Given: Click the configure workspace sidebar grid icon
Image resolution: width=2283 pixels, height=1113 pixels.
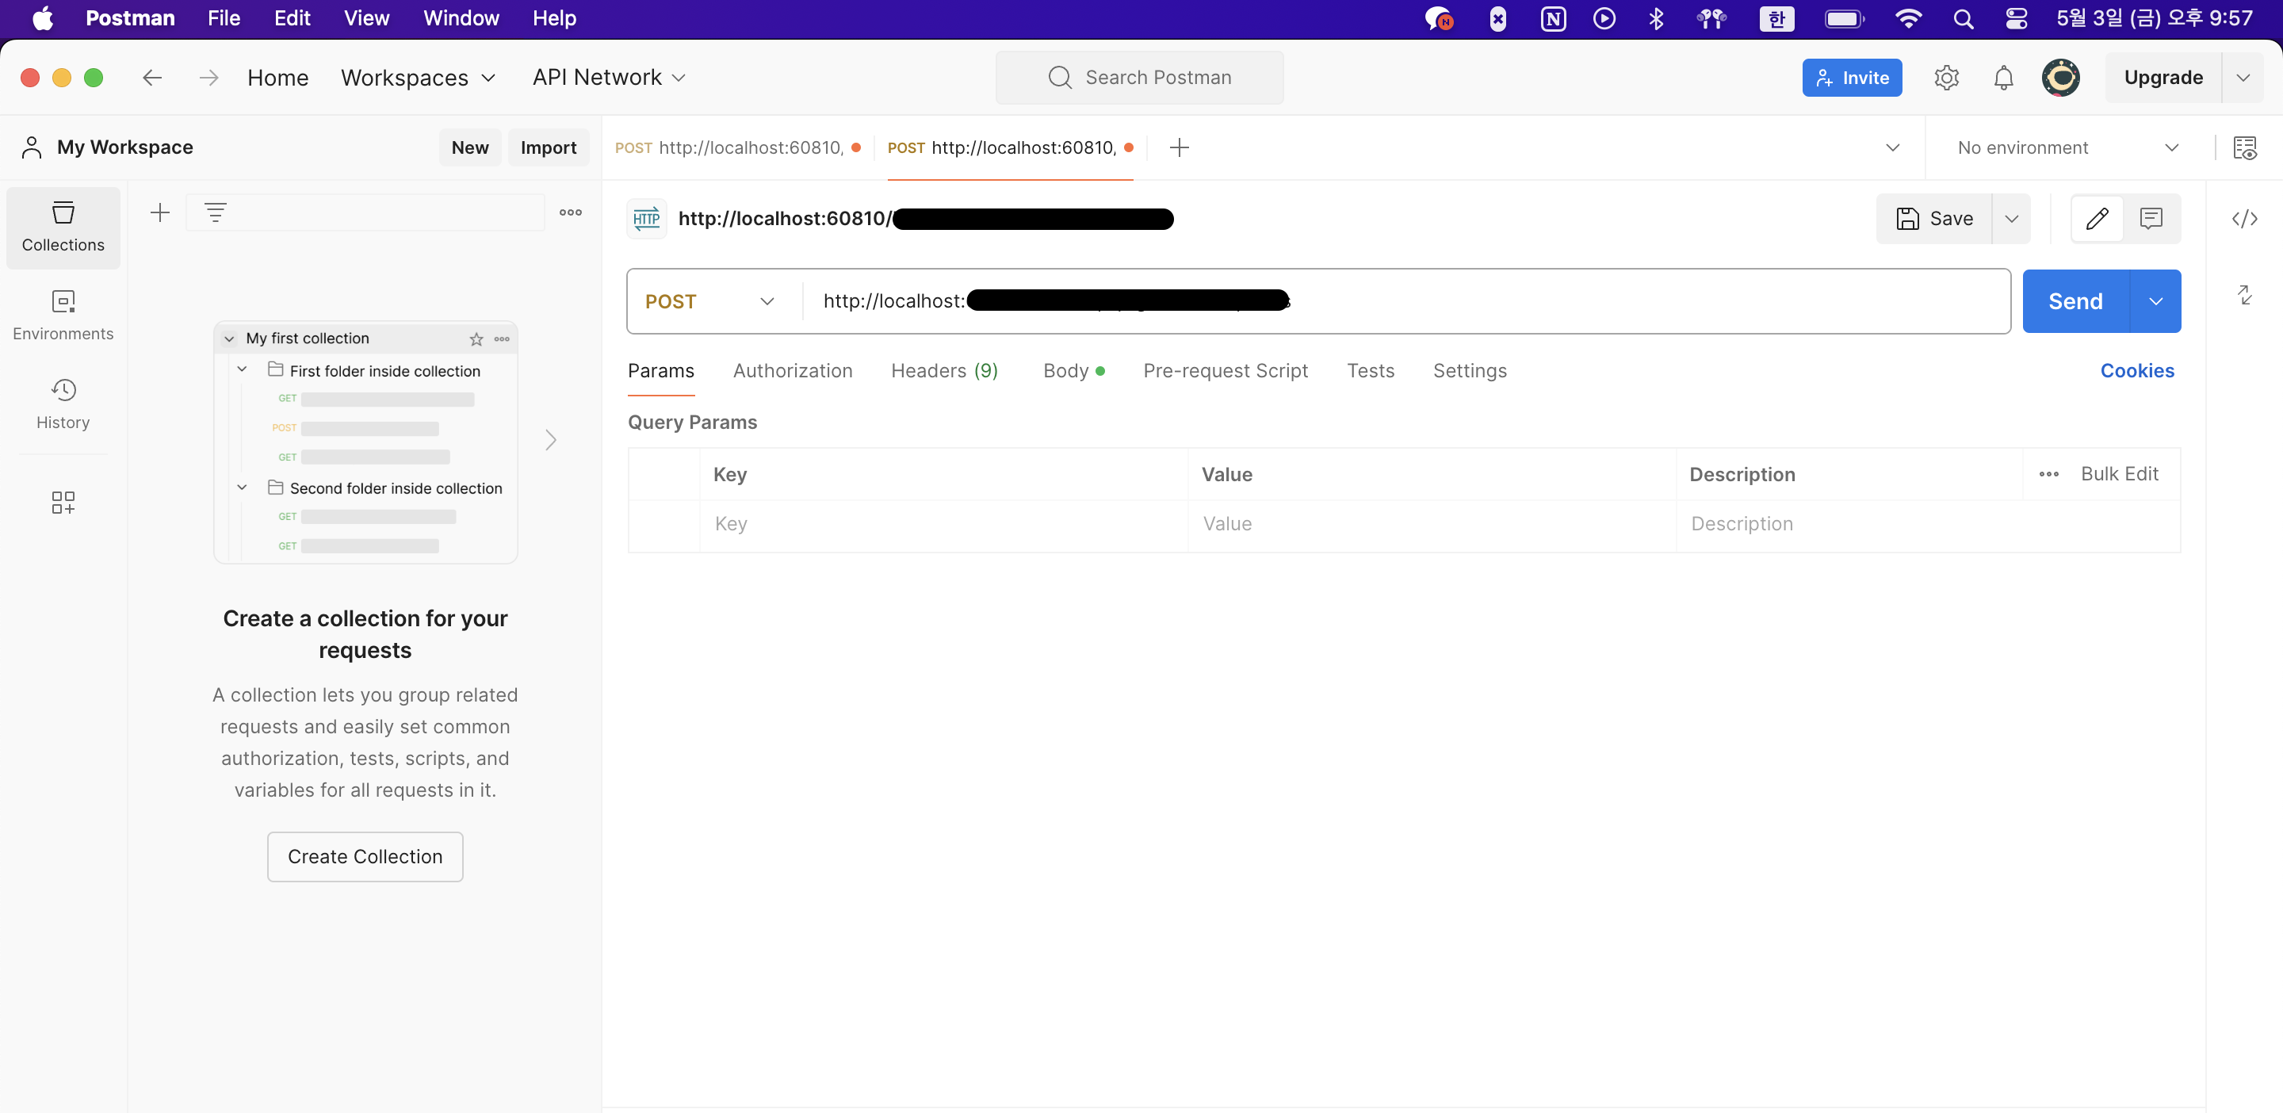Looking at the screenshot, I should tap(63, 503).
